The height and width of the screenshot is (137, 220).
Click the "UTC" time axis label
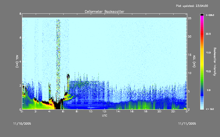point(105,115)
